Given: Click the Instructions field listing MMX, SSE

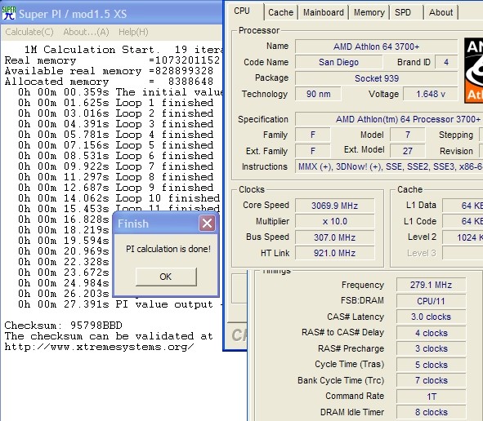Looking at the screenshot, I should point(389,166).
